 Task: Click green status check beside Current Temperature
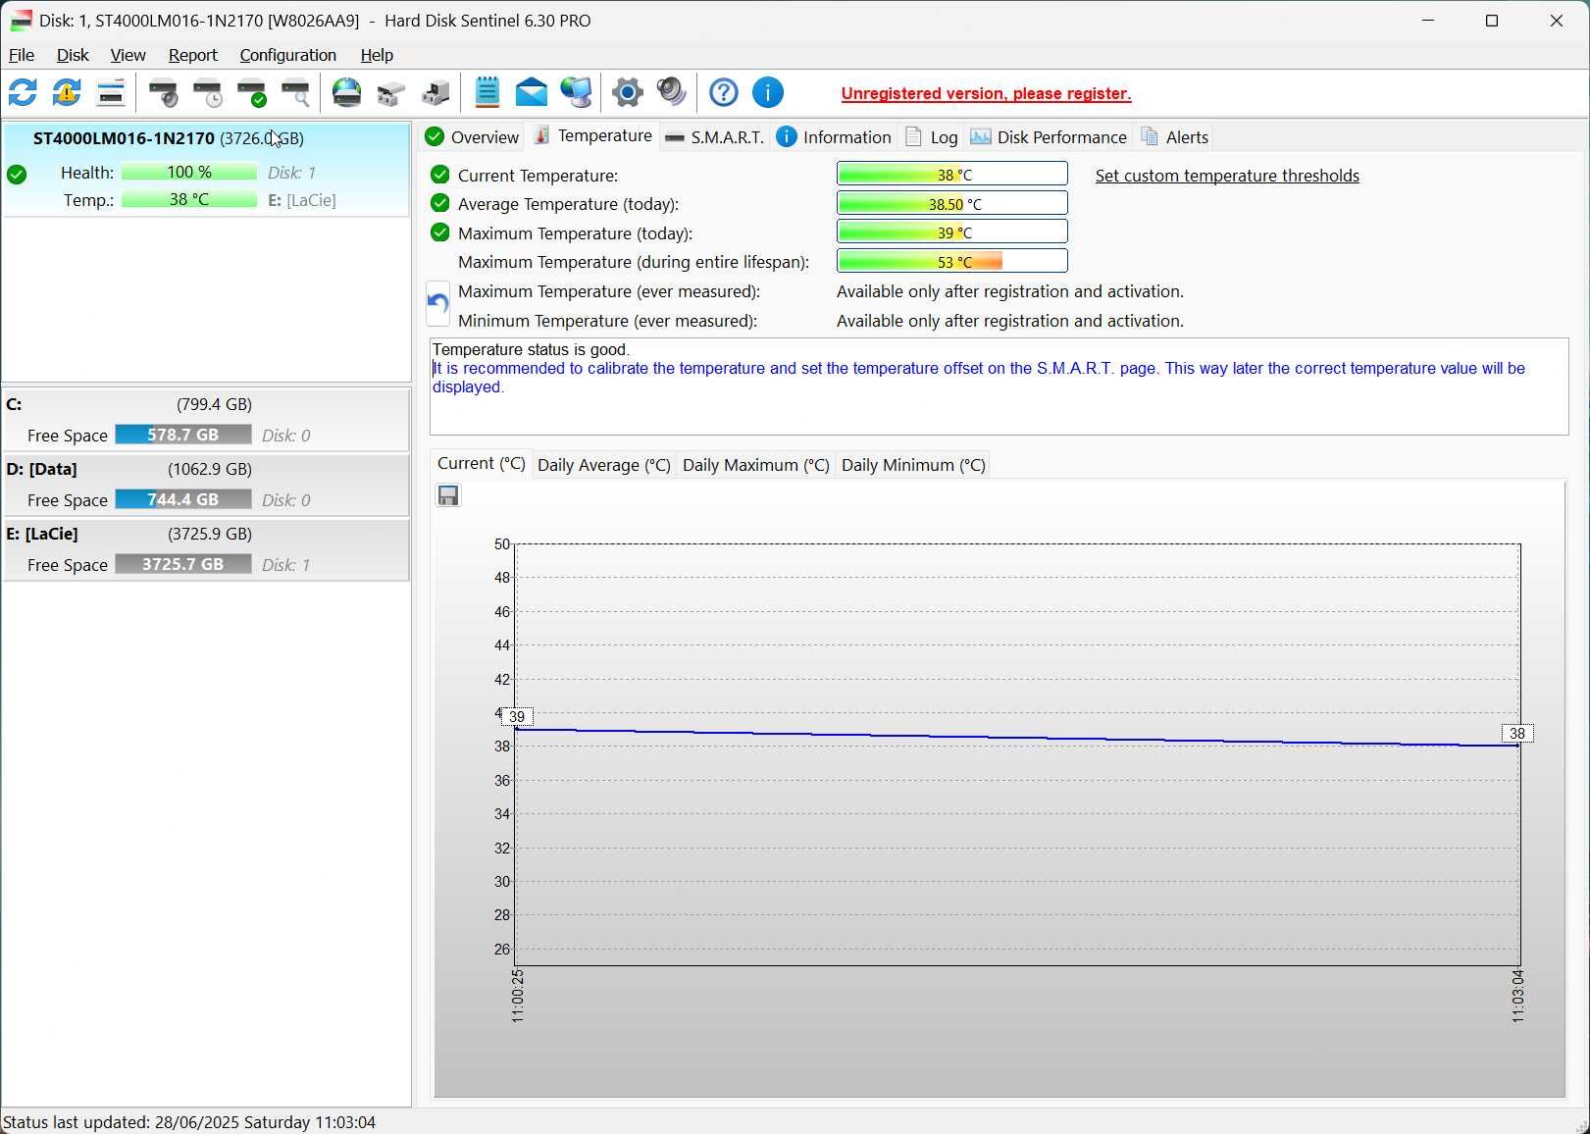coord(439,175)
